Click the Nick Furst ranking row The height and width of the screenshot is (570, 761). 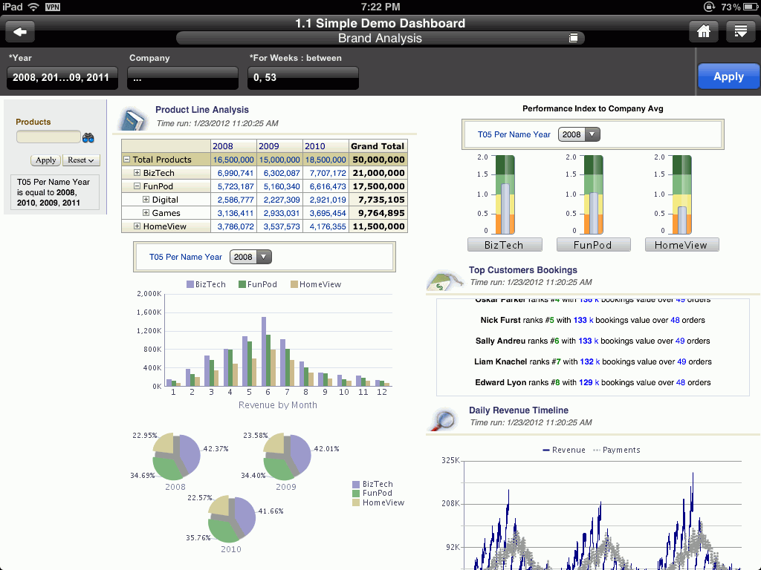(592, 320)
